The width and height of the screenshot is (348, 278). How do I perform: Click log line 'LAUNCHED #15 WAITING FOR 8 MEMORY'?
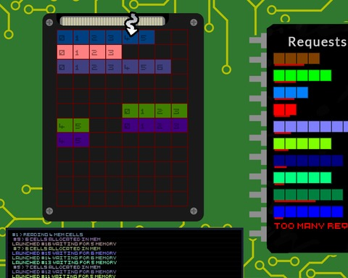coord(65,253)
